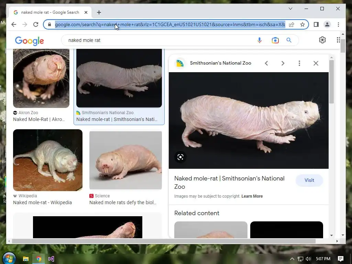Open a new browser tab
The image size is (352, 264).
(x=99, y=12)
